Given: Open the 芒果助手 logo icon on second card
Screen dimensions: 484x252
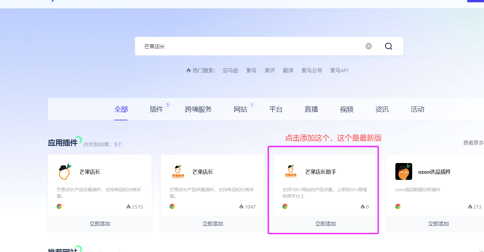Looking at the screenshot, I should point(178,172).
